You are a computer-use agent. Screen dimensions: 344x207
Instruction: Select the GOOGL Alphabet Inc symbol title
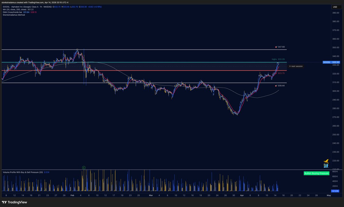tap(27, 7)
